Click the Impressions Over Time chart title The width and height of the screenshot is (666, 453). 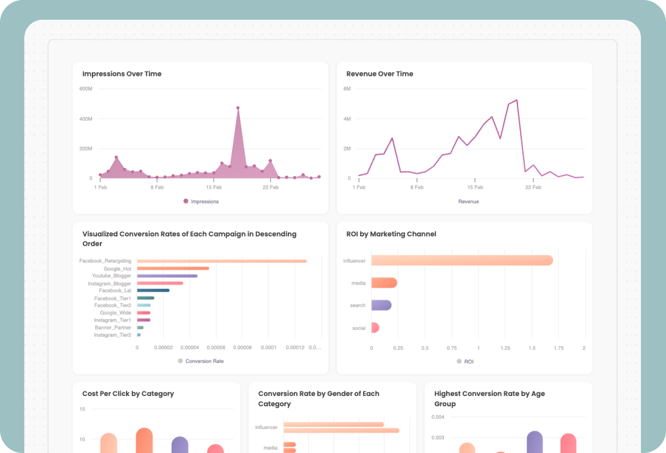(122, 74)
